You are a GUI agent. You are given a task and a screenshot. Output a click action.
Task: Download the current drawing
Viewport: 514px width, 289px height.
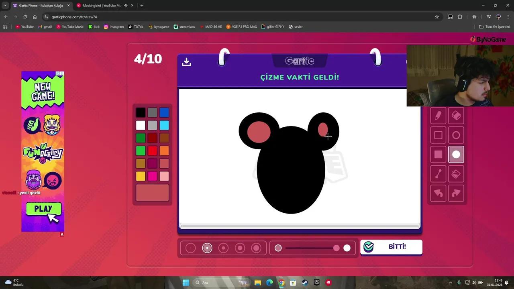point(186,61)
